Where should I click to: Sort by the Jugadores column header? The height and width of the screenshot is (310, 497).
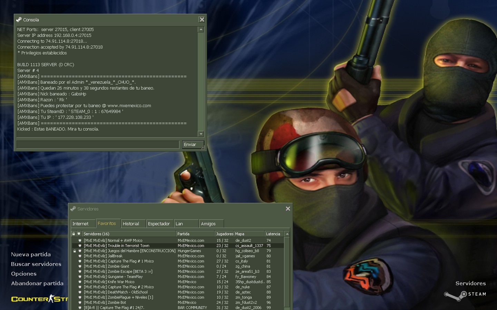pos(224,234)
